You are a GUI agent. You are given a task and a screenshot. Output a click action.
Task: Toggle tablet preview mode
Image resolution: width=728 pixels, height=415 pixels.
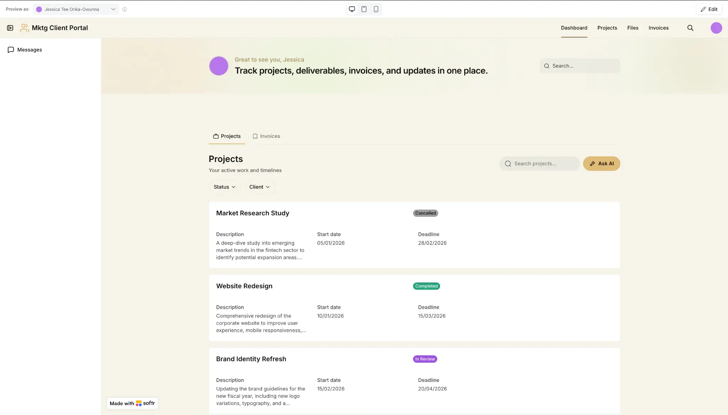(x=363, y=9)
